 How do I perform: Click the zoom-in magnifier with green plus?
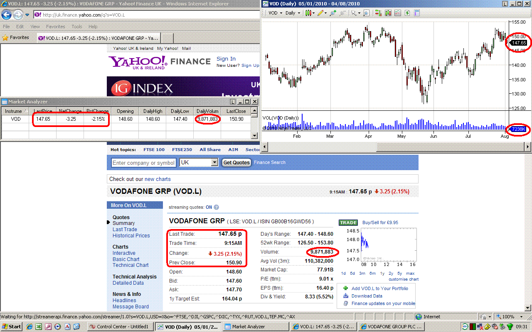pyautogui.click(x=332, y=13)
